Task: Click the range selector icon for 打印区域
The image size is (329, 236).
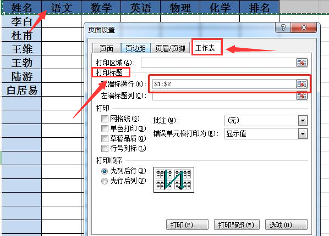Action: click(x=301, y=63)
